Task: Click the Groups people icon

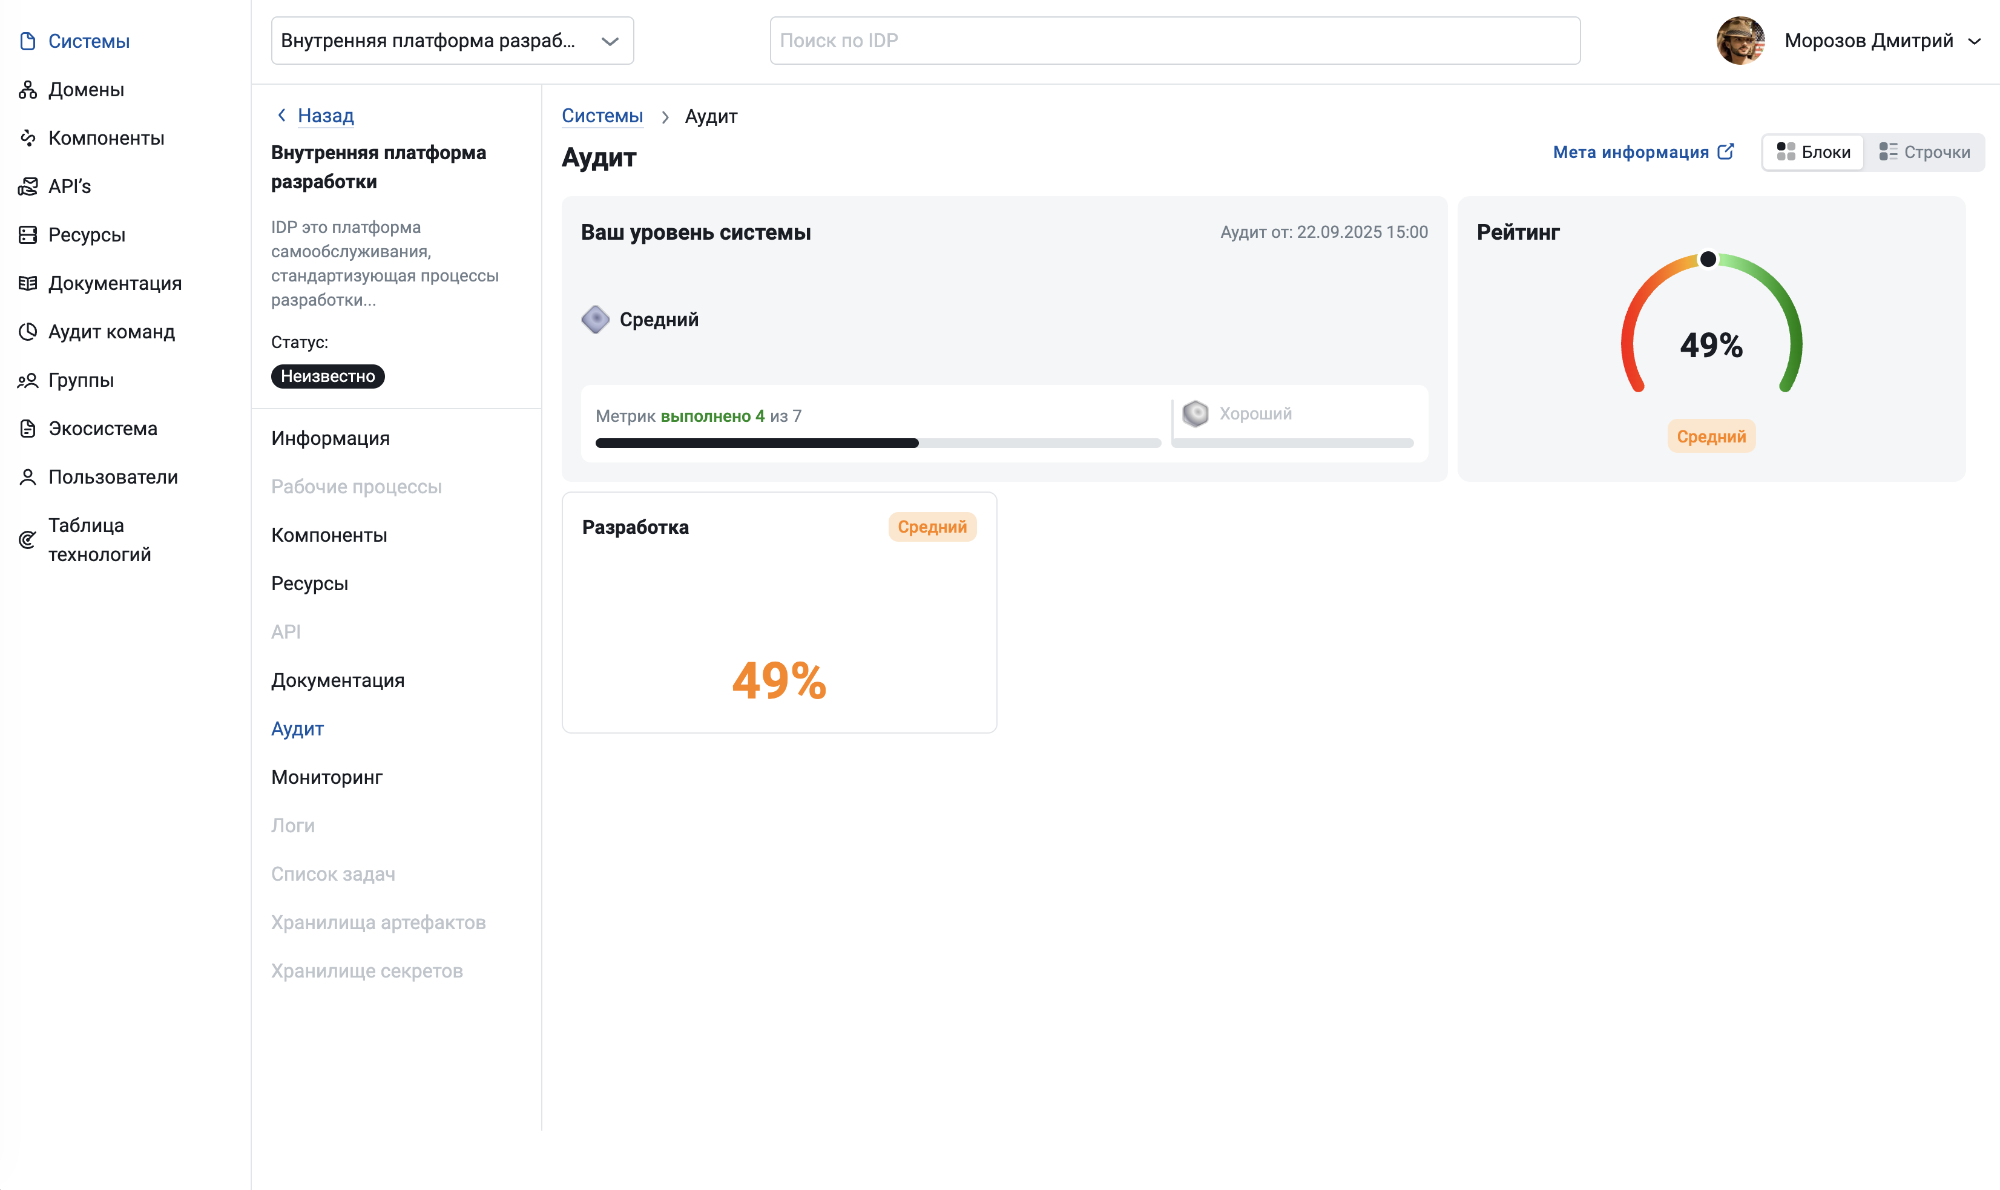Action: 28,380
